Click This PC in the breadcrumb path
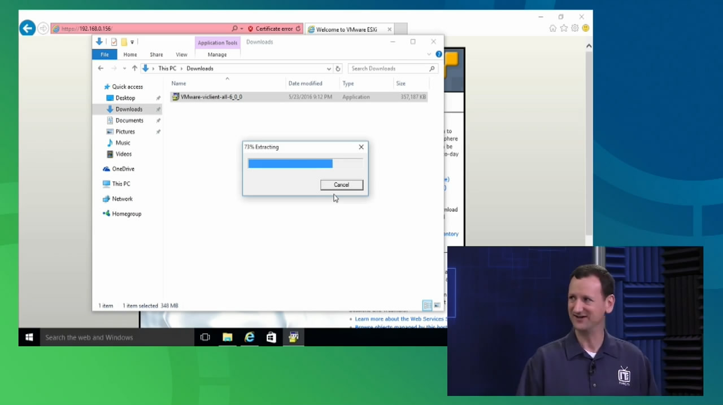This screenshot has width=723, height=405. (167, 69)
